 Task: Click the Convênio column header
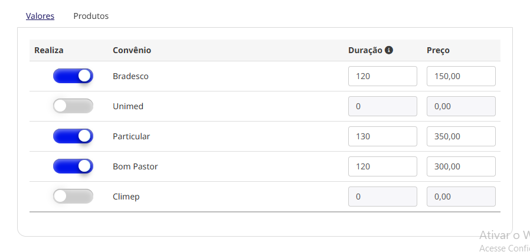click(x=132, y=50)
